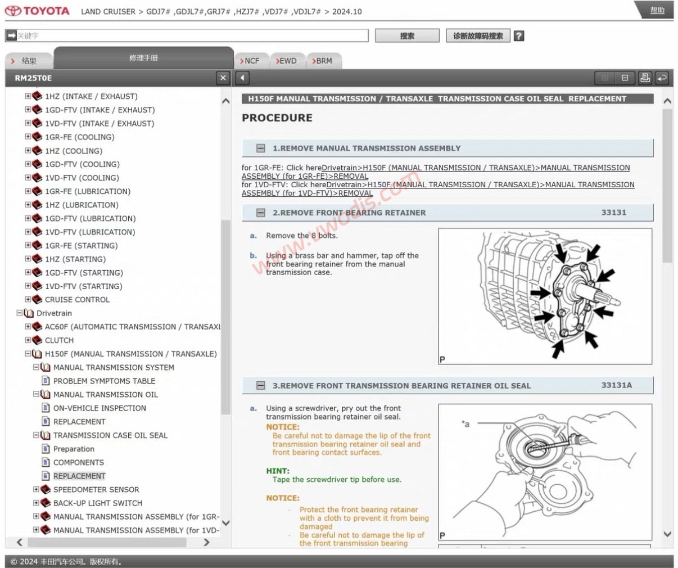Screen dimensions: 678x568
Task: Click the tree panel vertical scrollbar thumb
Action: coord(225,317)
